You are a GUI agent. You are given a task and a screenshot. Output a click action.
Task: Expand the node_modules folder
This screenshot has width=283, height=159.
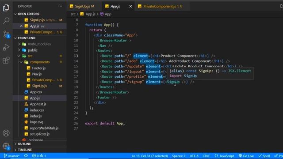(x=39, y=44)
